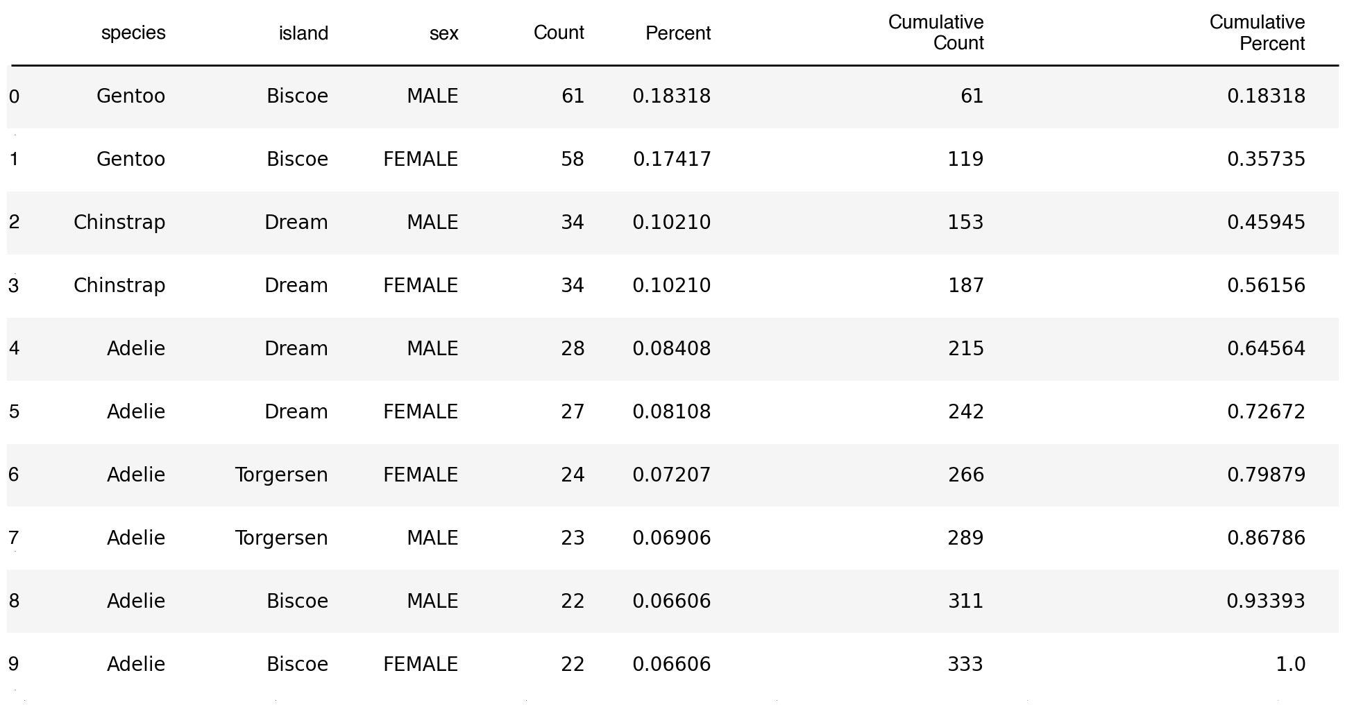Select the Gentoo cell in row 1
Viewport: 1345px width, 707px height.
(130, 159)
